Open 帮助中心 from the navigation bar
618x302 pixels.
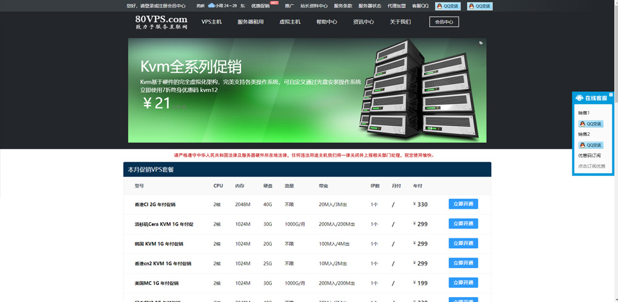pyautogui.click(x=326, y=22)
